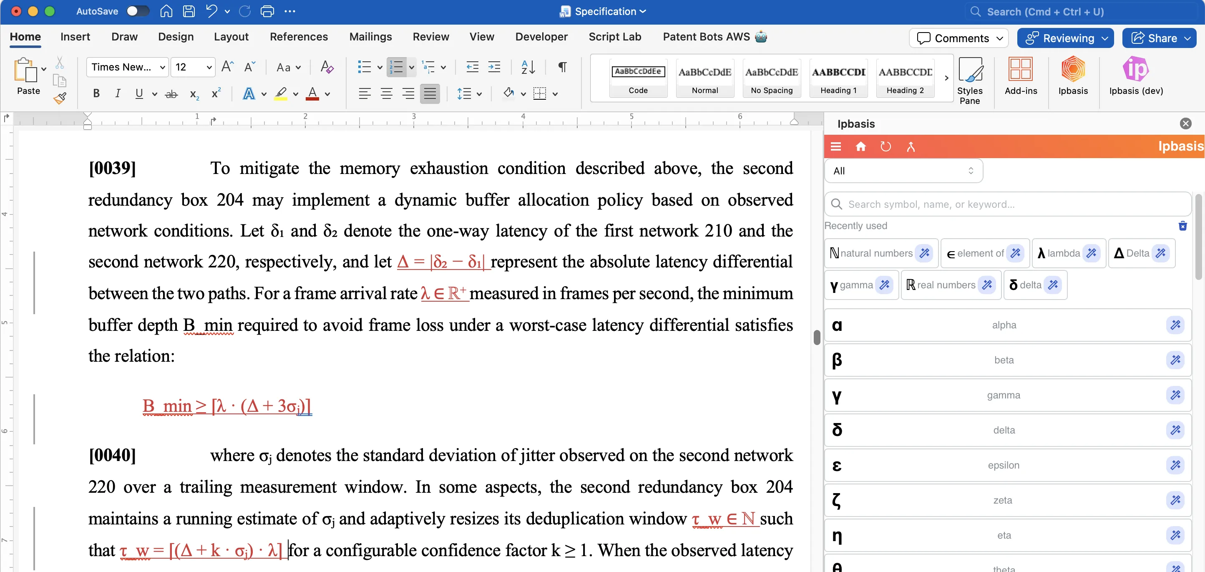Toggle the AutoSave switch
The height and width of the screenshot is (572, 1205).
(x=138, y=11)
